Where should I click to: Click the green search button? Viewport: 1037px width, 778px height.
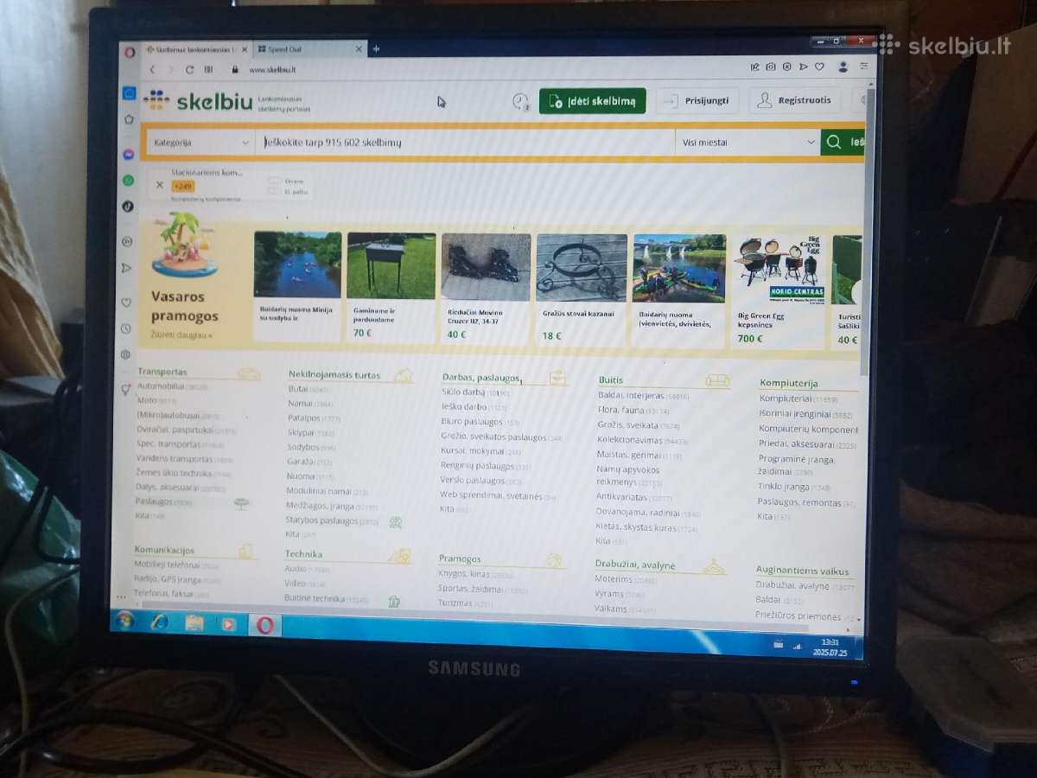click(x=843, y=143)
